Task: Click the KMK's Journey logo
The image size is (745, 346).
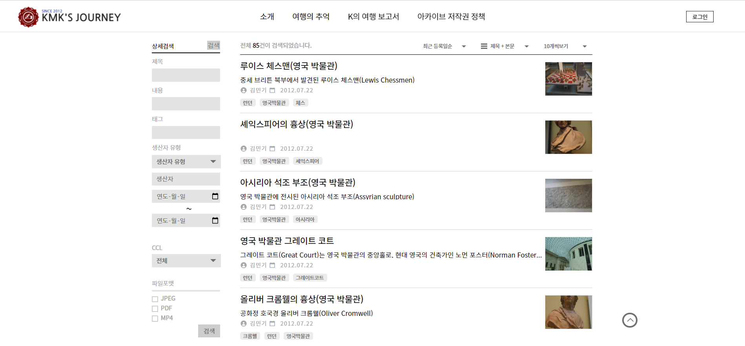Action: pyautogui.click(x=69, y=17)
